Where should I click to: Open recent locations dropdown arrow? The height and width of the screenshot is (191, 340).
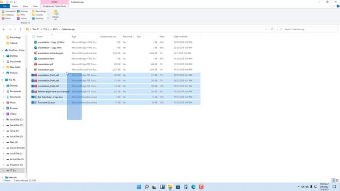point(15,29)
